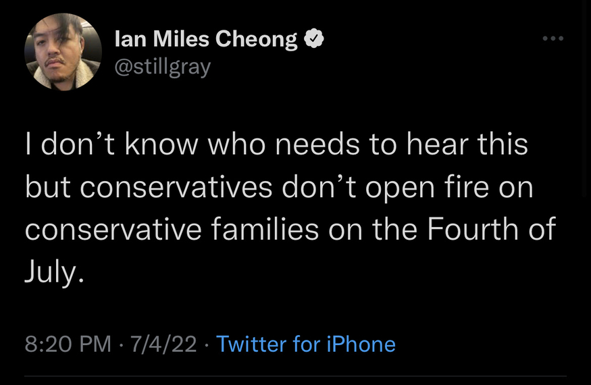Click the display name Ian Miles Cheong
The height and width of the screenshot is (385, 591).
(x=206, y=40)
